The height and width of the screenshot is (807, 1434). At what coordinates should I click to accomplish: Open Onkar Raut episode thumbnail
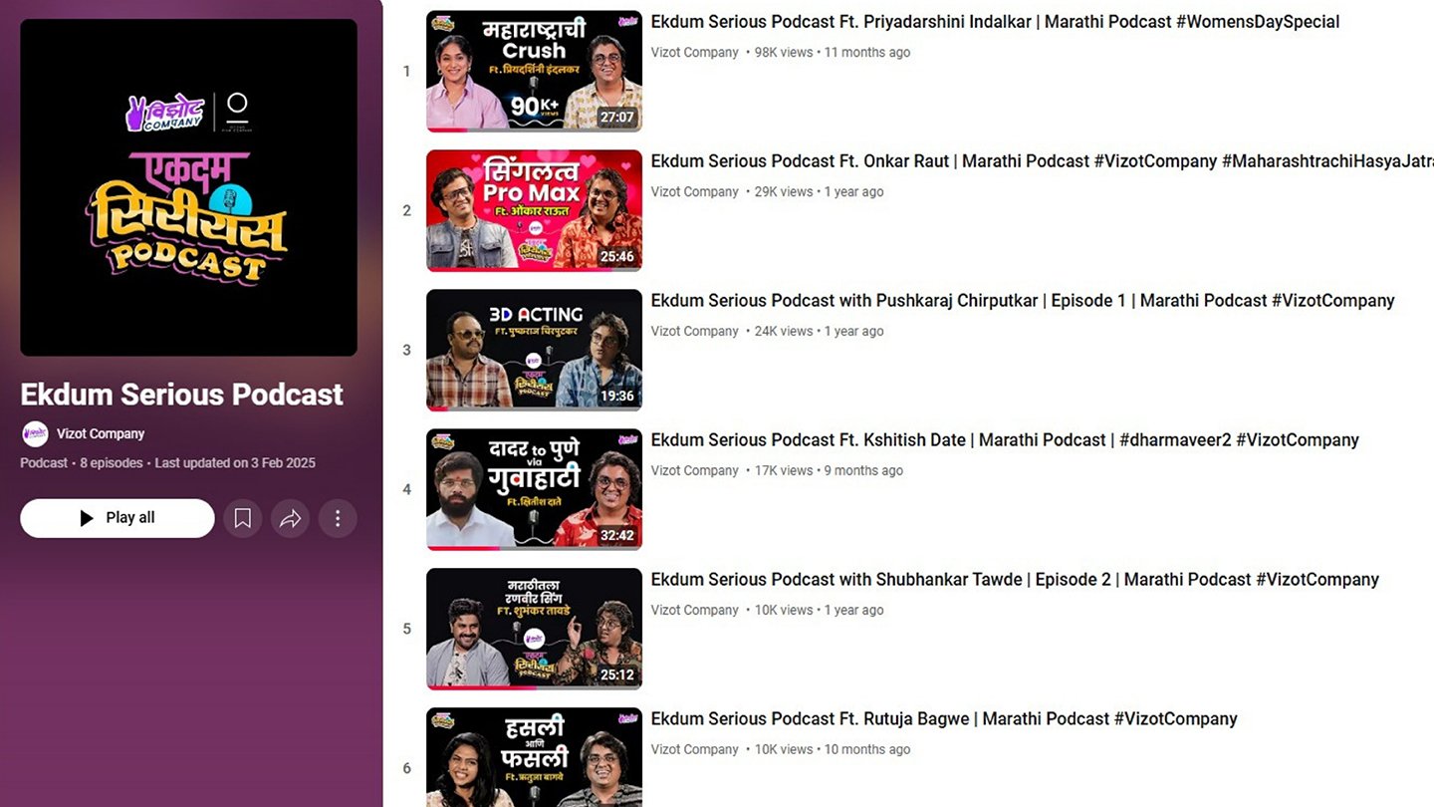click(534, 210)
